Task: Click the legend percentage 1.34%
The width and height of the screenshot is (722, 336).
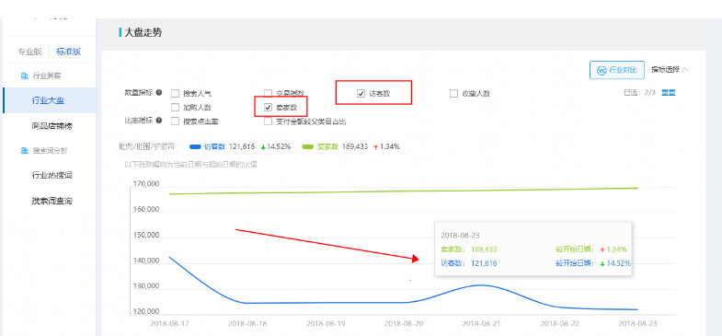Action: click(x=390, y=146)
